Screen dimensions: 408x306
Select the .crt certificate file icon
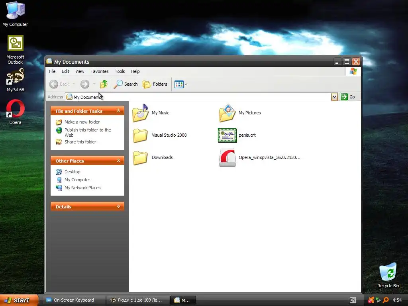[x=228, y=135]
